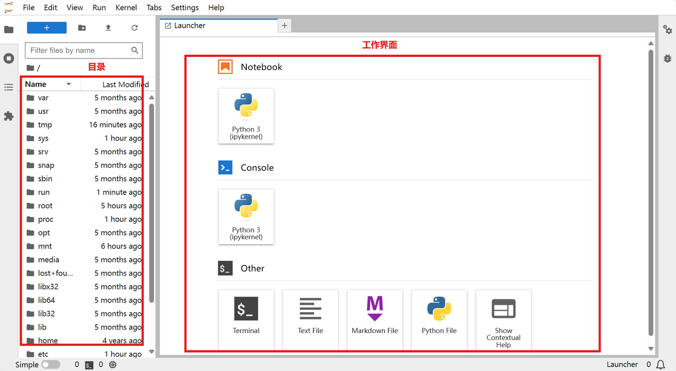Open the home folder
The height and width of the screenshot is (371, 676).
click(48, 340)
